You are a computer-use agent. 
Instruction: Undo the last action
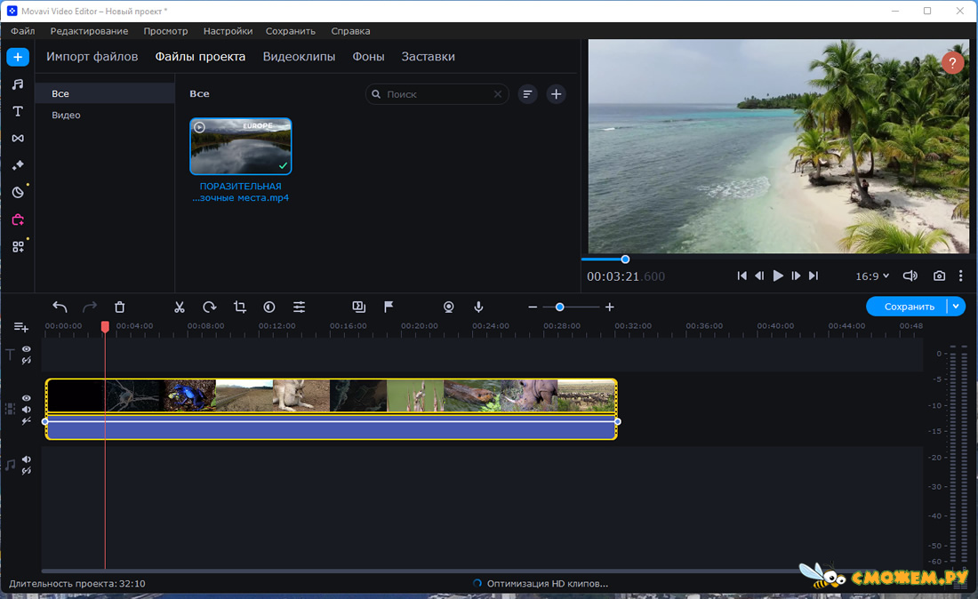[60, 307]
